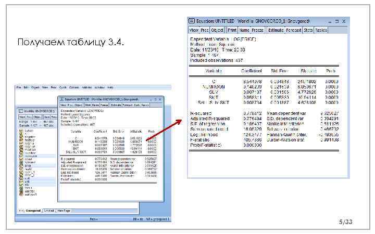Select the highlighted sliv series in workfile list

click(37, 185)
